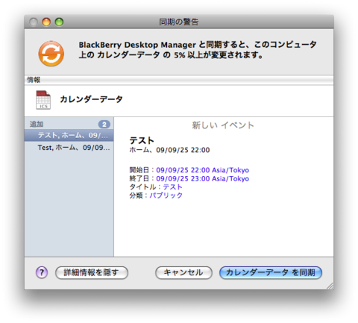
Task: Open help with the purple question mark
Action: [x=42, y=272]
